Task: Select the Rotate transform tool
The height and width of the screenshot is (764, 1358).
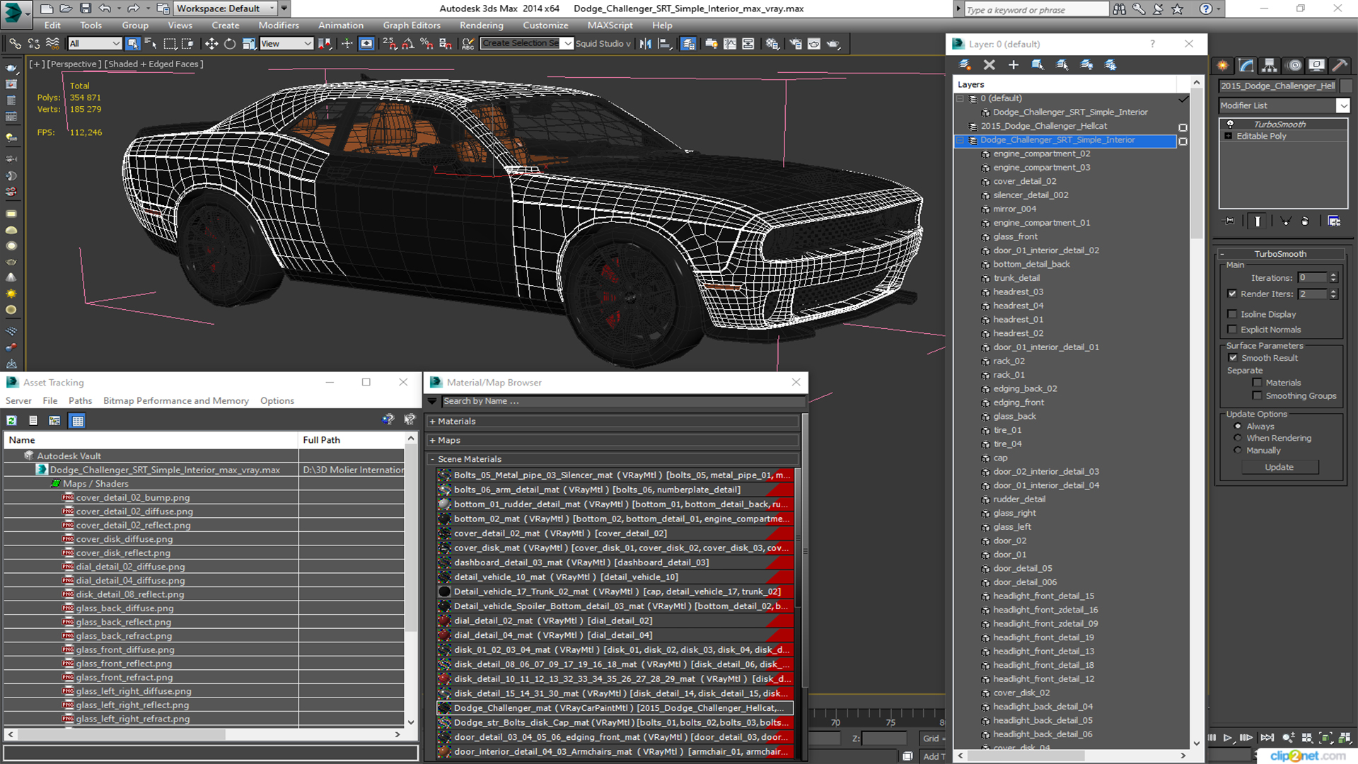Action: tap(230, 44)
